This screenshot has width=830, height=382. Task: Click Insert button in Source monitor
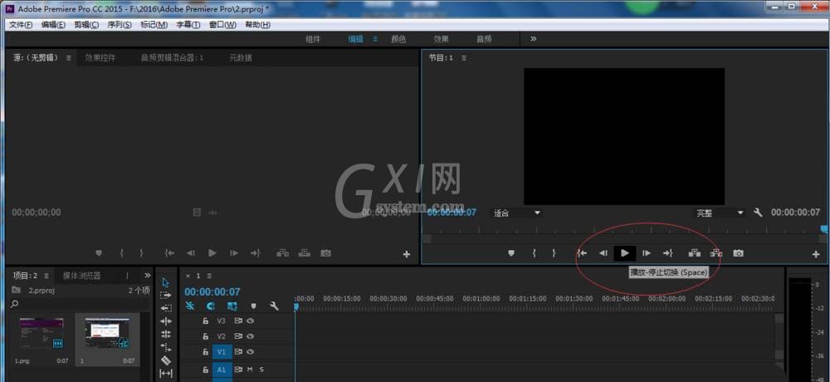[283, 253]
